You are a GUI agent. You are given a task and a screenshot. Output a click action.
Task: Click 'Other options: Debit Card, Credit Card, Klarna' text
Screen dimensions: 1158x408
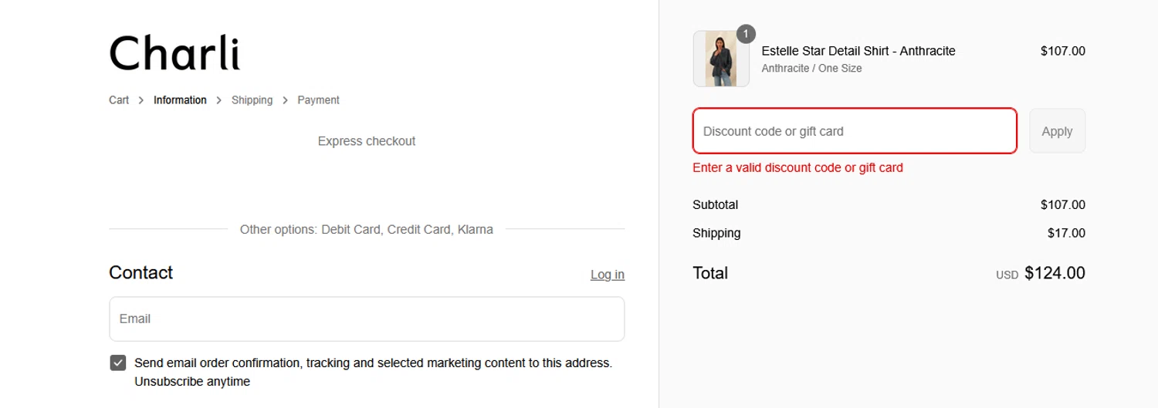click(x=367, y=229)
